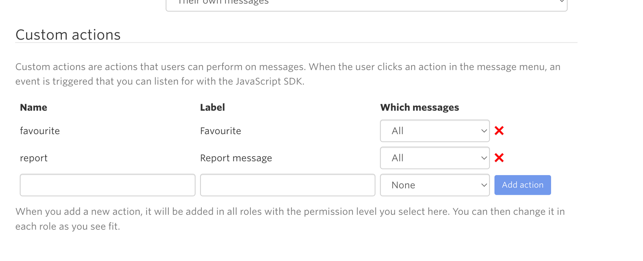This screenshot has height=261, width=643.
Task: Click the delete cross next to Report message
Action: click(499, 158)
